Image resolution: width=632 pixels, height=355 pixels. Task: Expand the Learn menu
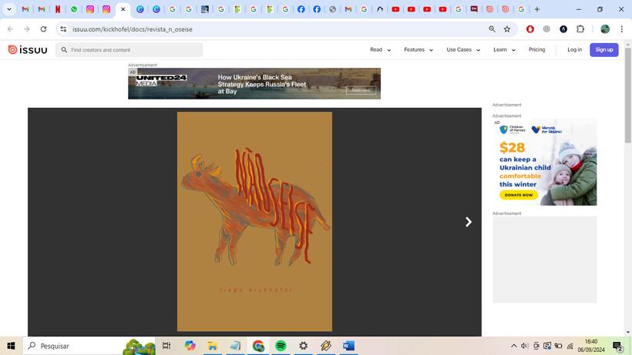pos(504,50)
